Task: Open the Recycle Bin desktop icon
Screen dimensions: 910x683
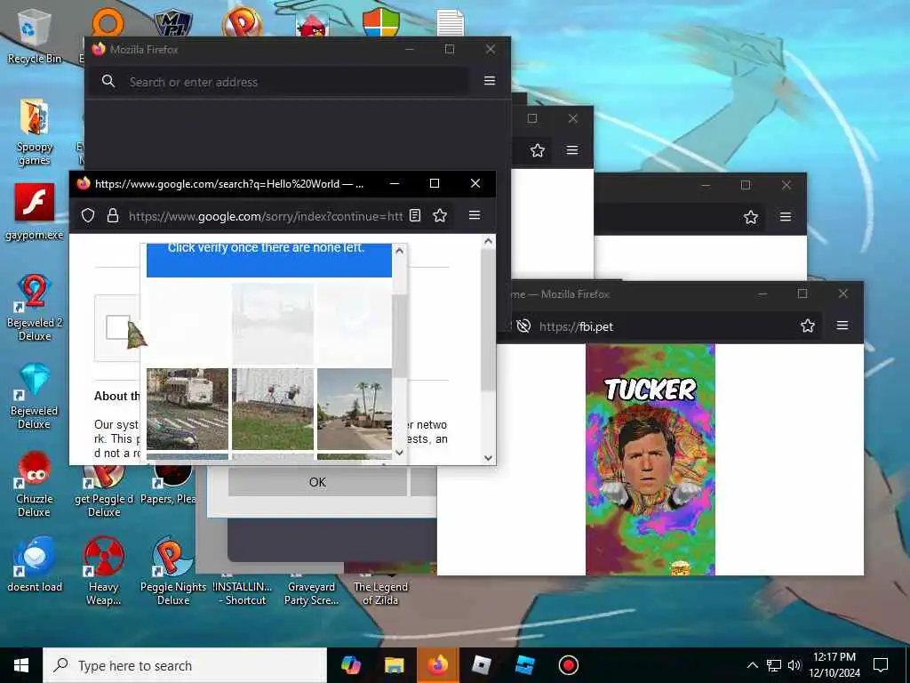Action: pos(35,36)
